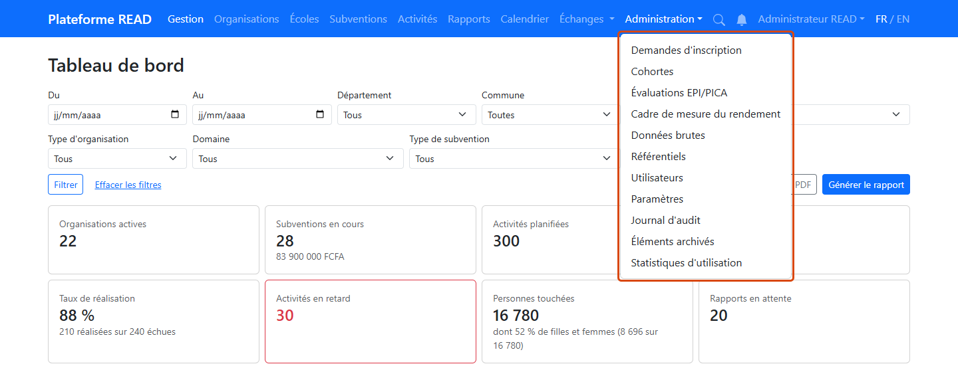Go to Cadre de mesure du rendement
This screenshot has width=958, height=372.
click(705, 114)
